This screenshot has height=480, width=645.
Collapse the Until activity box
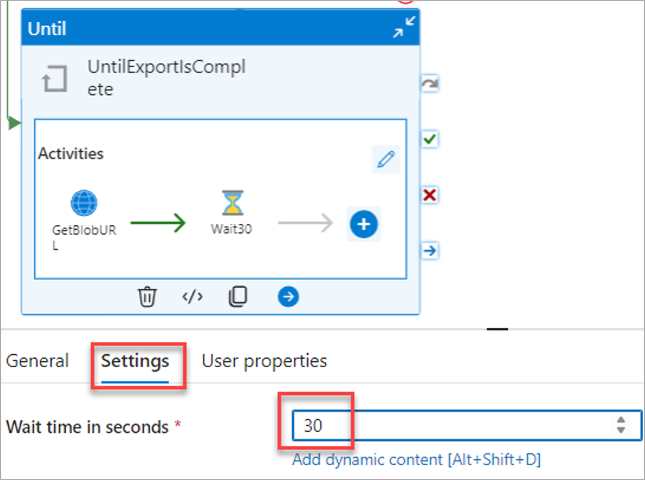click(x=405, y=27)
